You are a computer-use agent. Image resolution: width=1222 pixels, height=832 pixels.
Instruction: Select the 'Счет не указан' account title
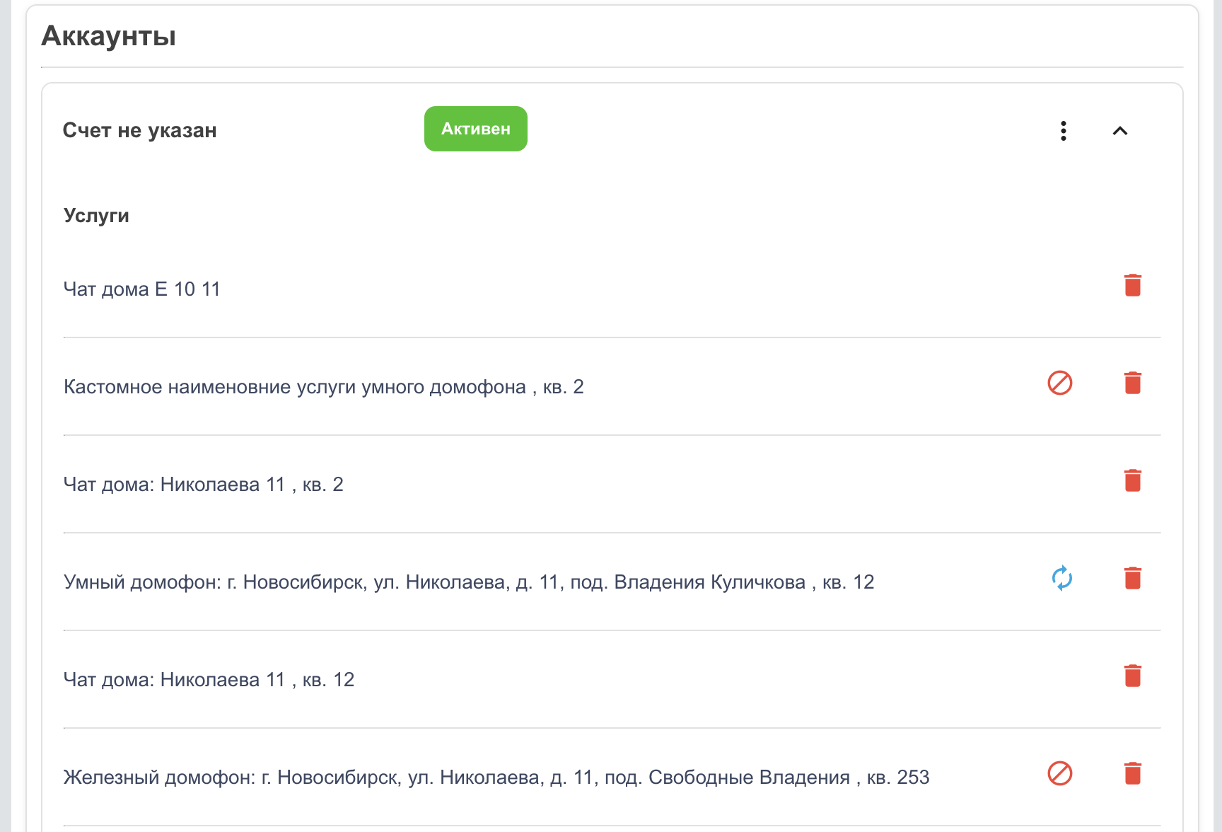coord(139,130)
